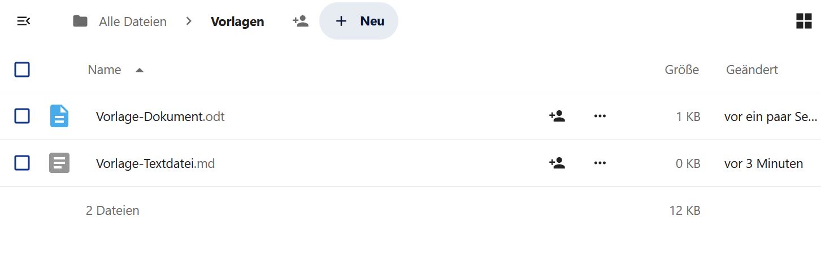Go to the Alle Dateien breadcrumb
The width and height of the screenshot is (821, 255).
pyautogui.click(x=133, y=21)
